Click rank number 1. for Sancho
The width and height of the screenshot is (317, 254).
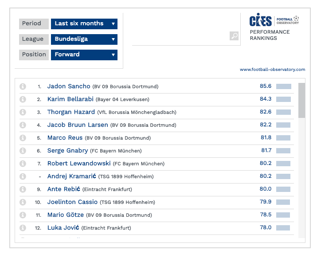click(39, 87)
